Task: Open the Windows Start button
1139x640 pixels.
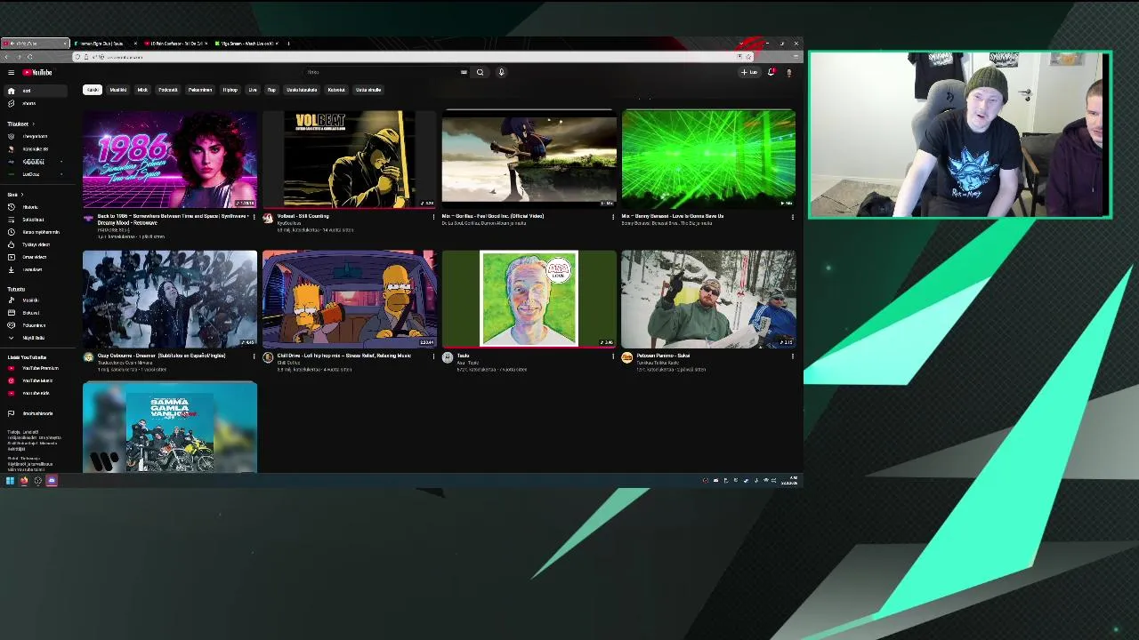Action: click(x=10, y=481)
